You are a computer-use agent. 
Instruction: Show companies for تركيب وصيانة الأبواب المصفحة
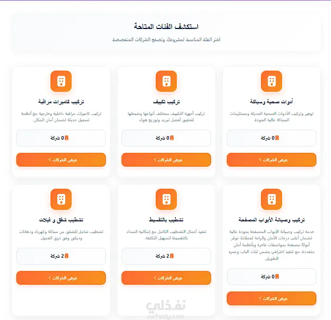[272, 298]
